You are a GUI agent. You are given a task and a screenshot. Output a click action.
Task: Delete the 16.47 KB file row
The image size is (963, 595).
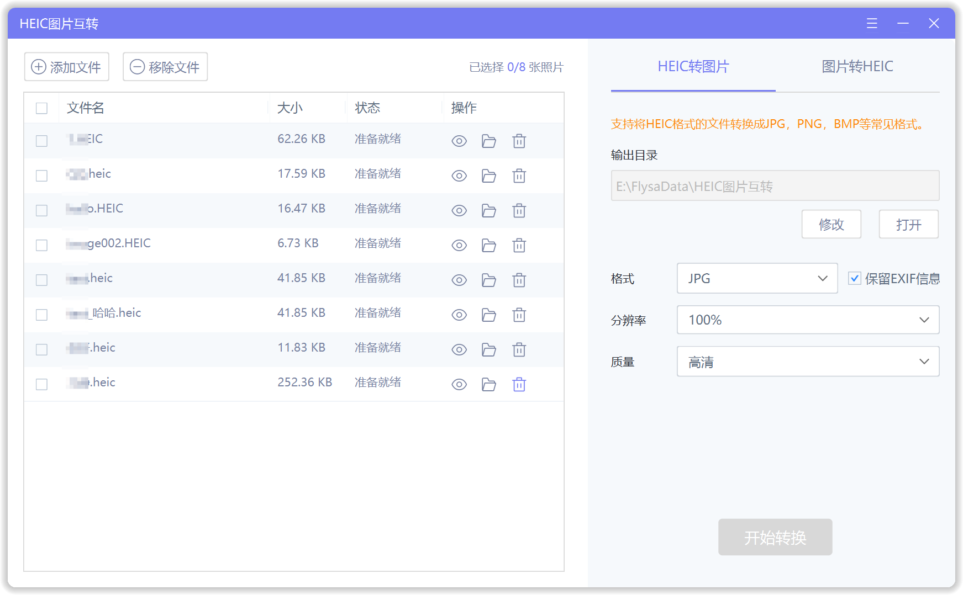point(519,211)
